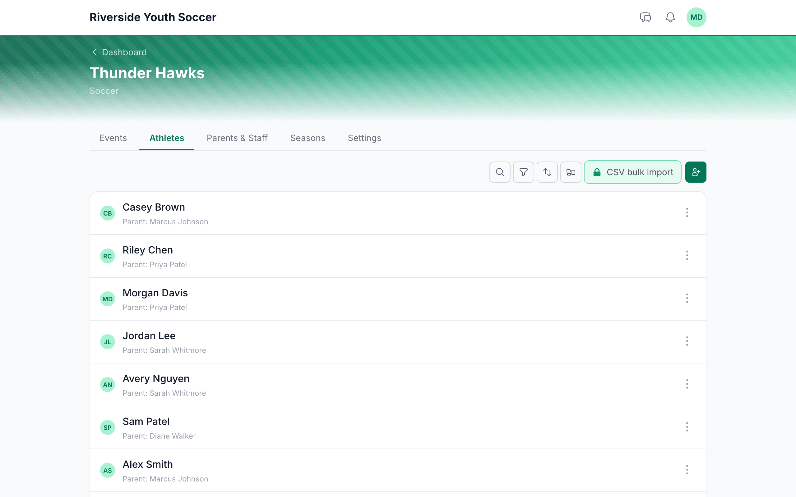Click the MD avatar beside Morgan Davis
The image size is (796, 497).
(108, 299)
